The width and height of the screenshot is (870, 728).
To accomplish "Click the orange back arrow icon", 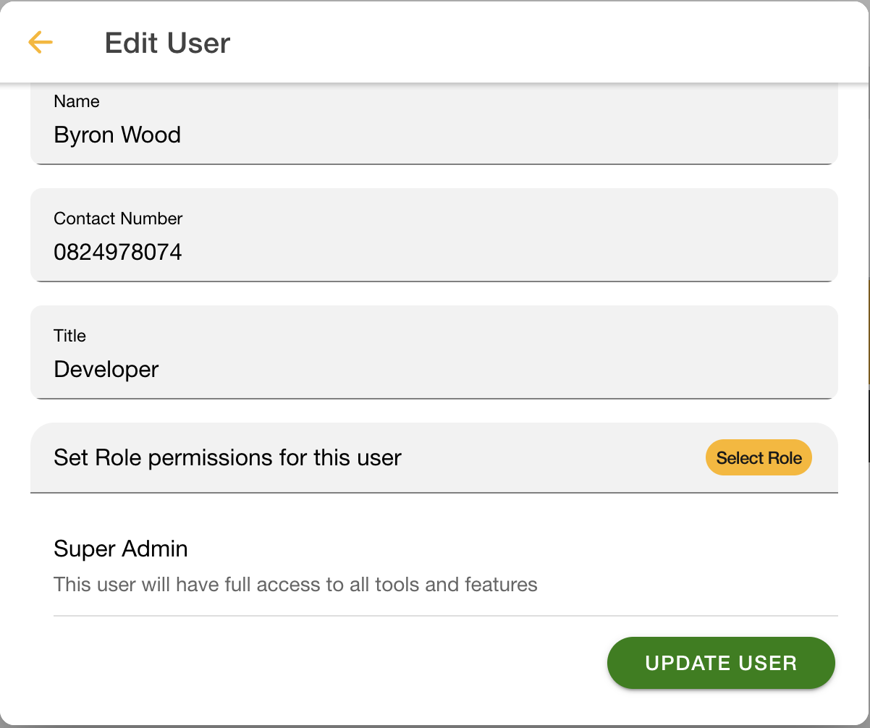I will (x=41, y=43).
